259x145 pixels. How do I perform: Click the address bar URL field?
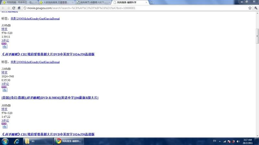(130, 8)
